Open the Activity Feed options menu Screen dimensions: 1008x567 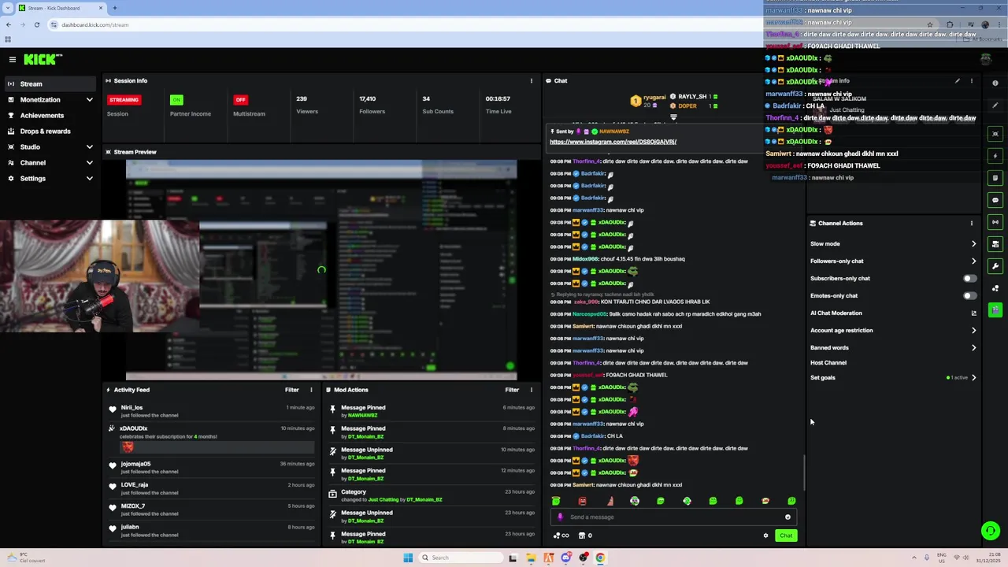pyautogui.click(x=311, y=390)
